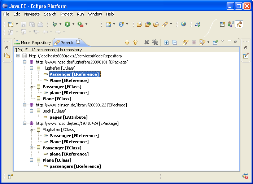
Task: Click the New Web Service icon
Action: [x=121, y=24]
